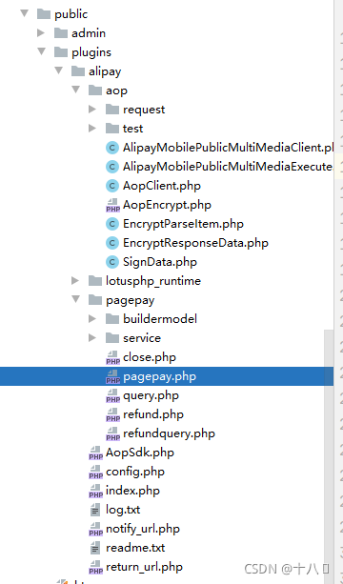Click the EncryptParseItem.php class icon

pos(112,224)
